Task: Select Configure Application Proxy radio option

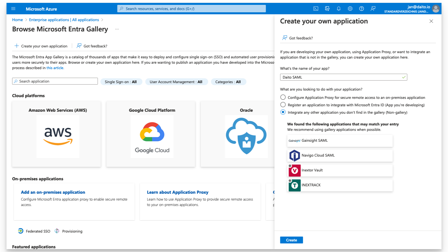Action: click(x=283, y=97)
